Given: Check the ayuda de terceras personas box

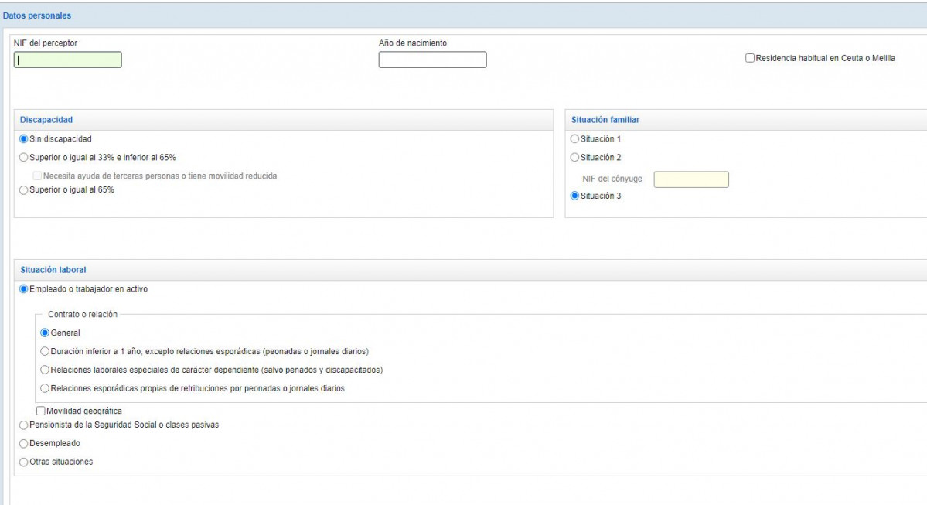Looking at the screenshot, I should pyautogui.click(x=37, y=176).
